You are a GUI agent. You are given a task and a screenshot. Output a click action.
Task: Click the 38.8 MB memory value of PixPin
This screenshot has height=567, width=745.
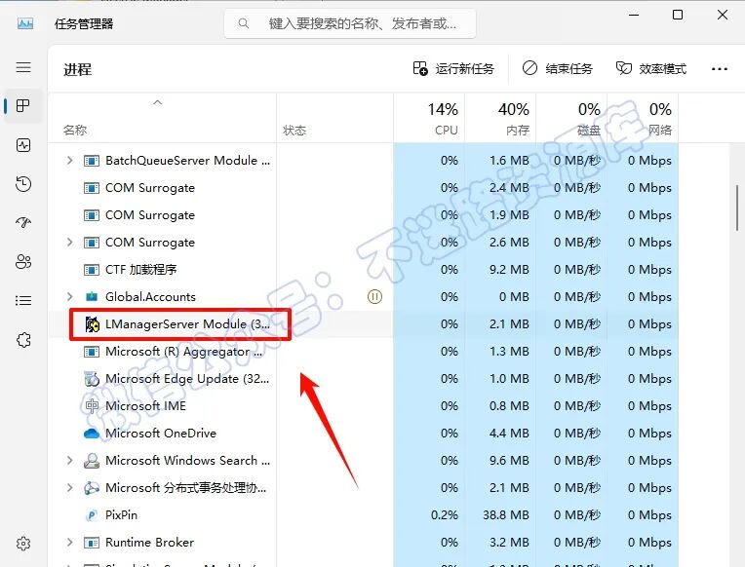point(505,515)
